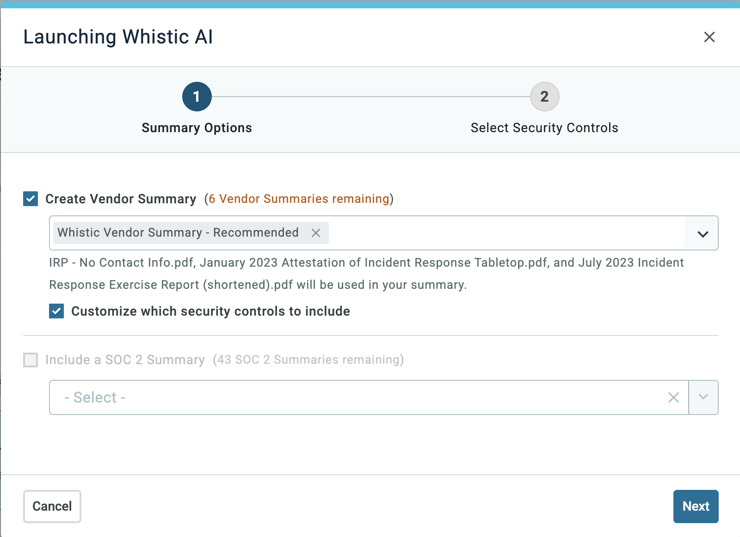Toggle Customize which security controls to include
Viewport: 740px width, 537px height.
tap(56, 311)
